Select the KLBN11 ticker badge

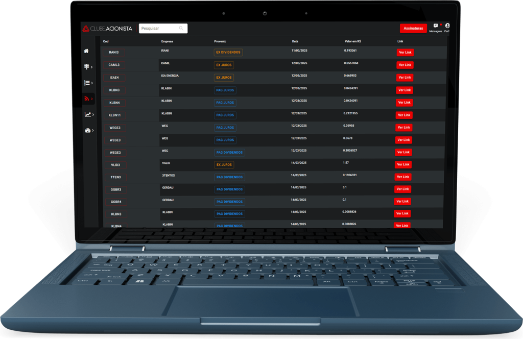pos(115,115)
